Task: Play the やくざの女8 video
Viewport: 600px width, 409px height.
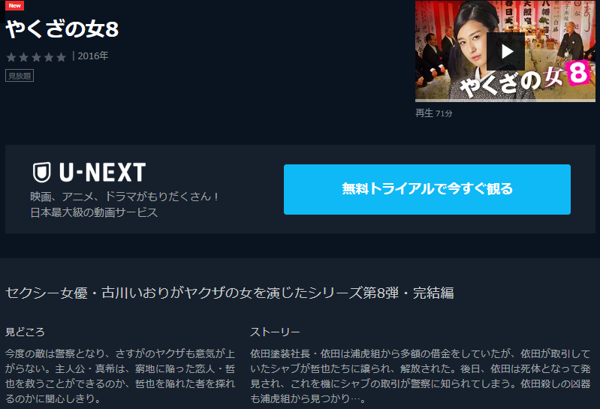Action: [x=505, y=51]
